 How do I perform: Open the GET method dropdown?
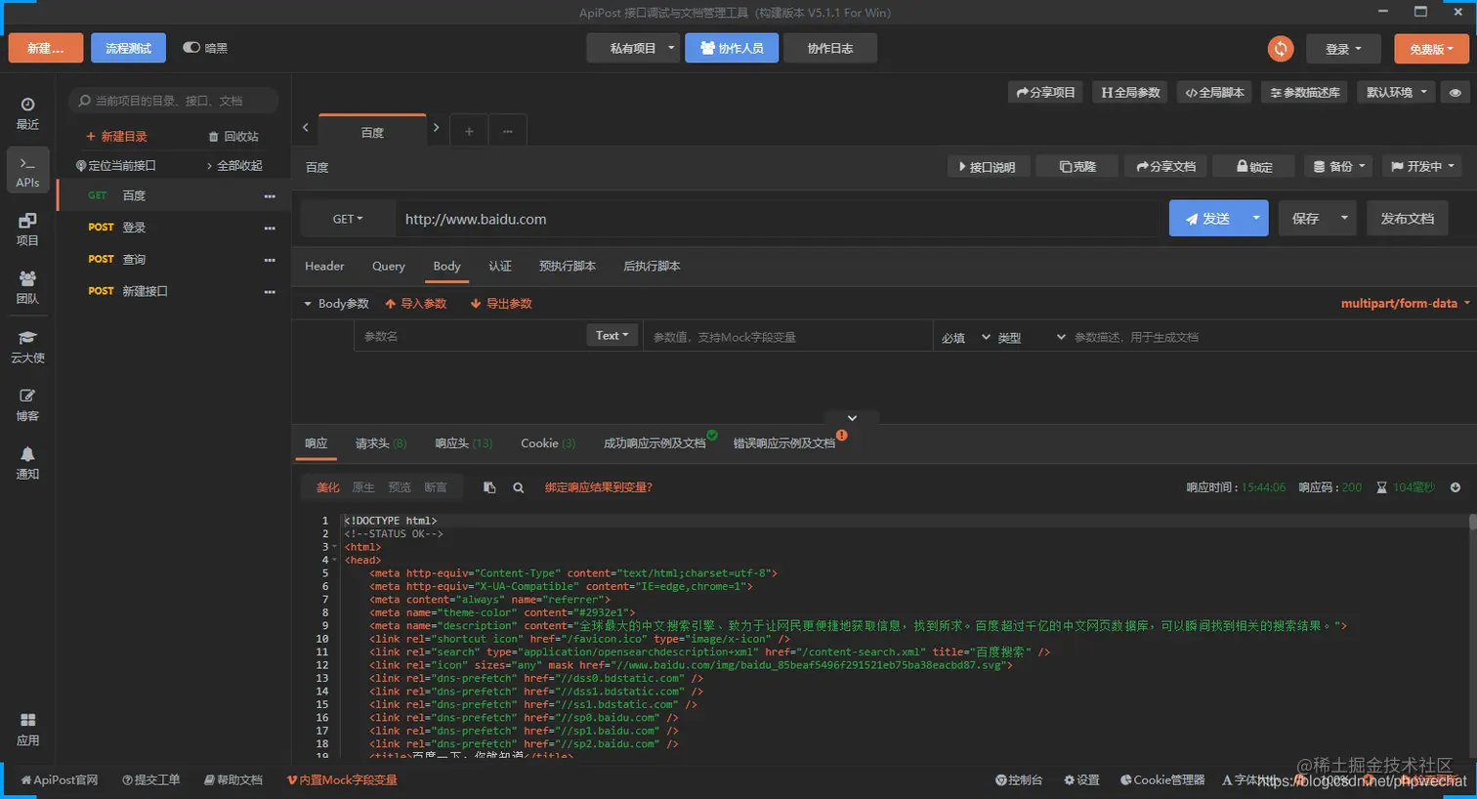tap(348, 219)
